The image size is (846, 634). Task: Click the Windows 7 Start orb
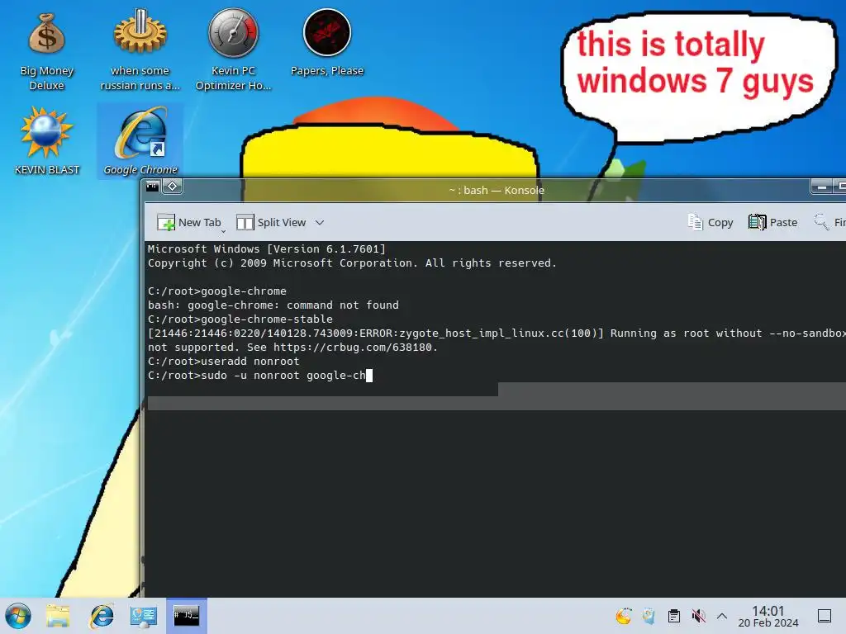click(18, 616)
